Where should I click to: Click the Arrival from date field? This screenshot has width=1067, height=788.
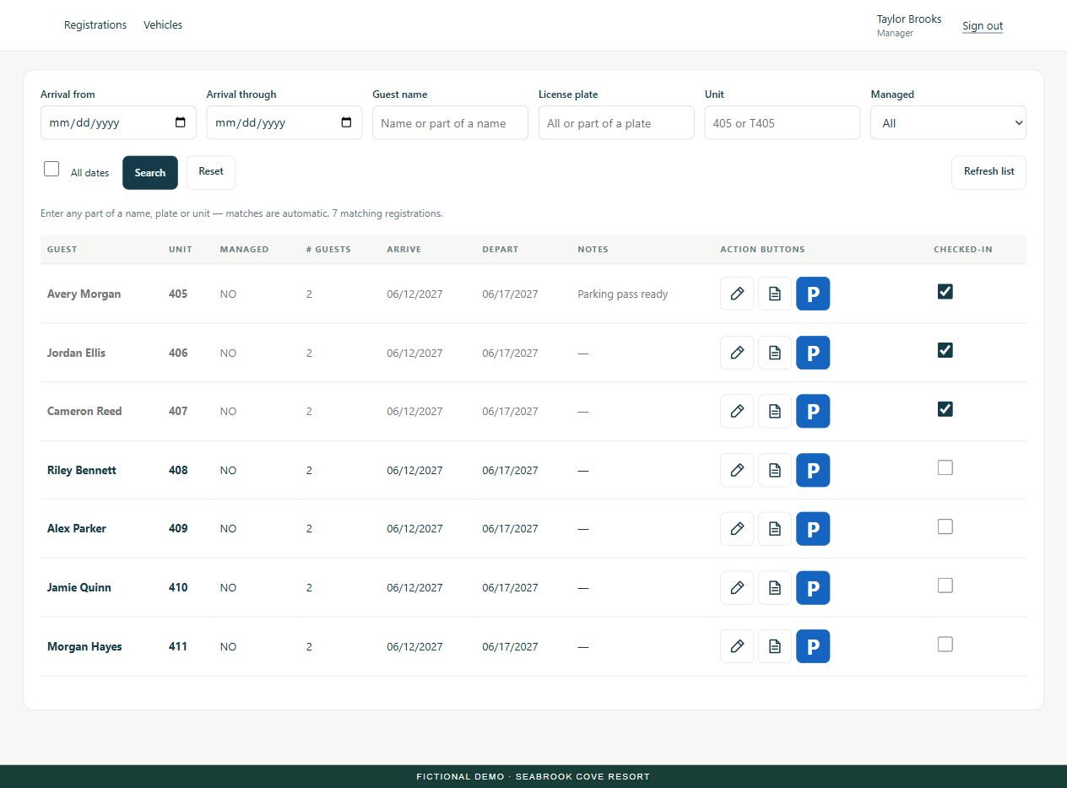coord(118,122)
